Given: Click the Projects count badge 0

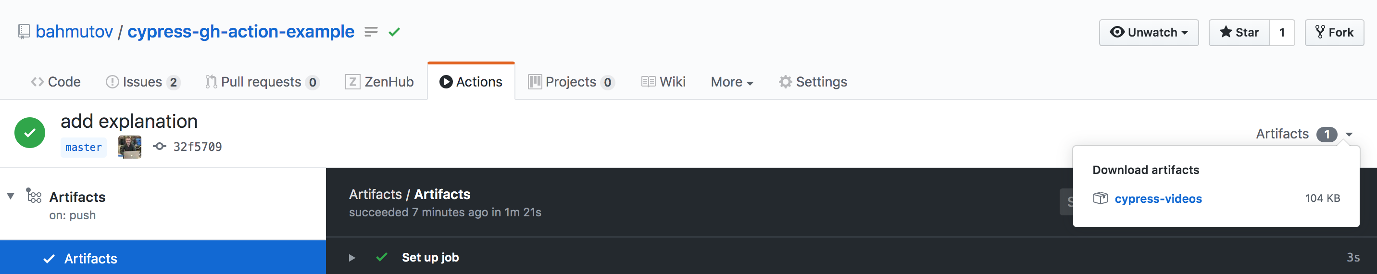Looking at the screenshot, I should tap(608, 82).
